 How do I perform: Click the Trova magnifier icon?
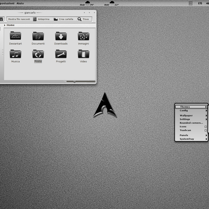[x=79, y=19]
